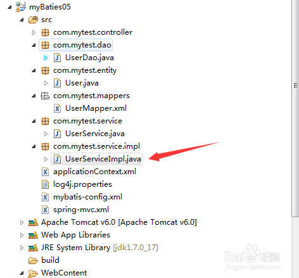Click the Apache Tomcat v6.0 library icon
Screen dimensions: 299x278
pyautogui.click(x=33, y=222)
